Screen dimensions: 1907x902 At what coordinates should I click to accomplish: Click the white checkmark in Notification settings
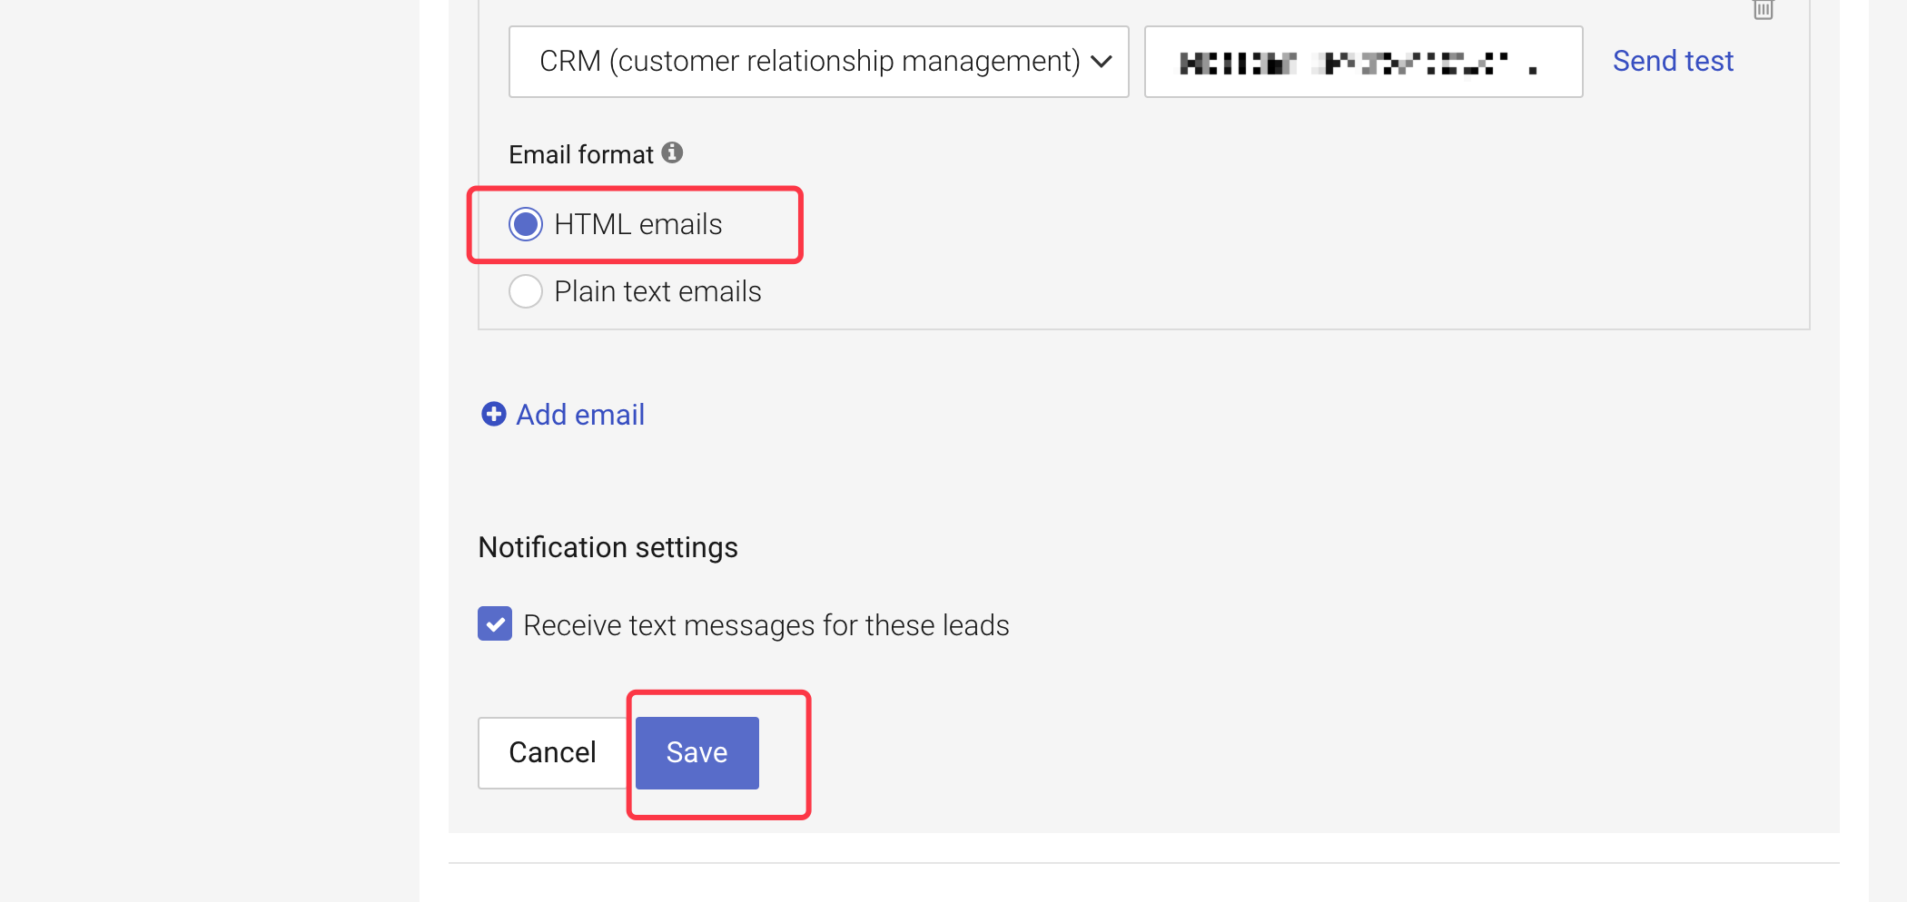[x=495, y=624]
